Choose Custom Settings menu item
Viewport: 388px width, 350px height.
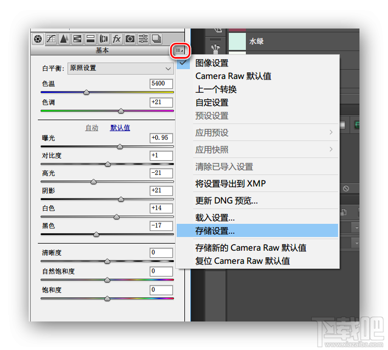point(257,103)
